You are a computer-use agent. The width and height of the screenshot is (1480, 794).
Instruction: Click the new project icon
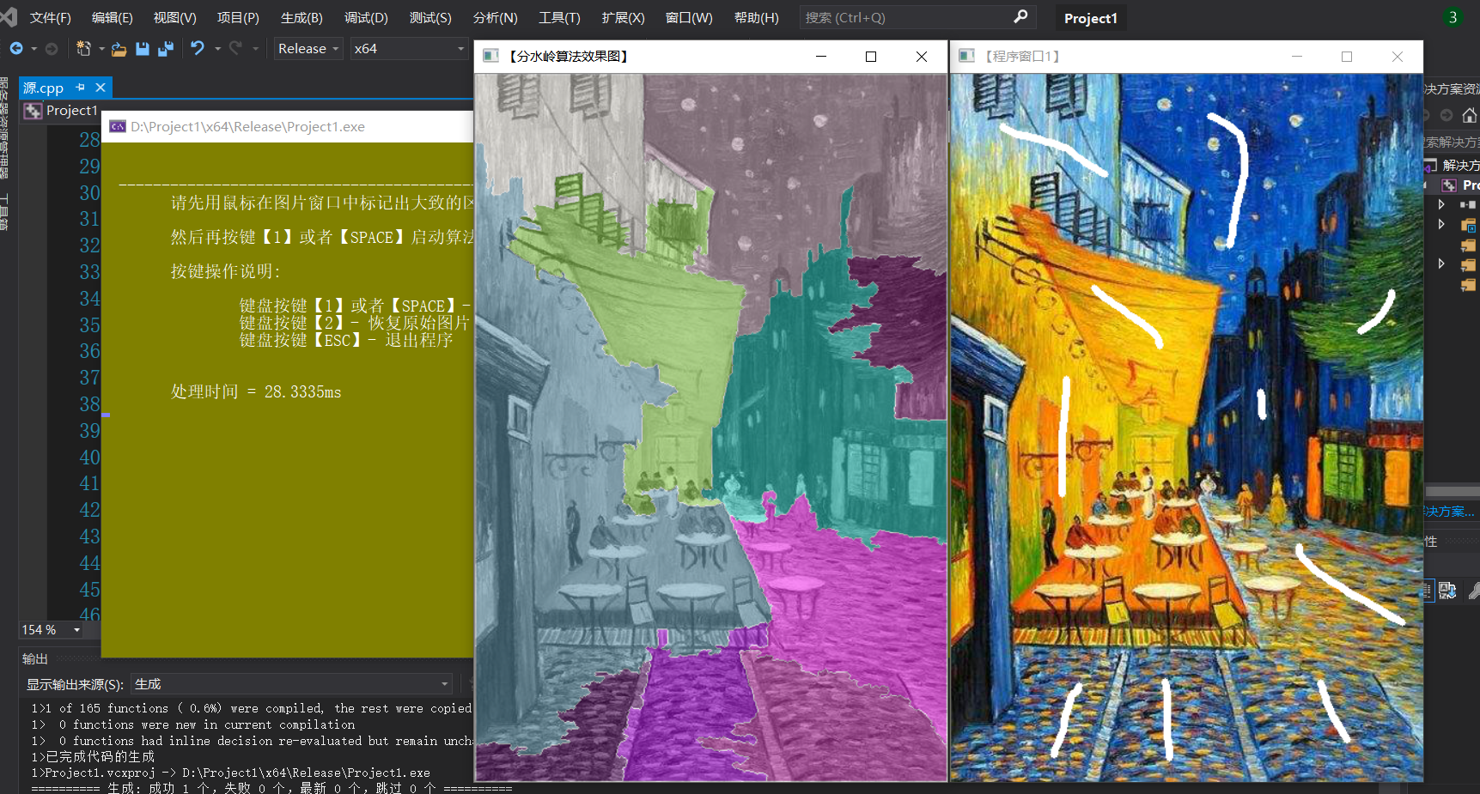(x=83, y=49)
